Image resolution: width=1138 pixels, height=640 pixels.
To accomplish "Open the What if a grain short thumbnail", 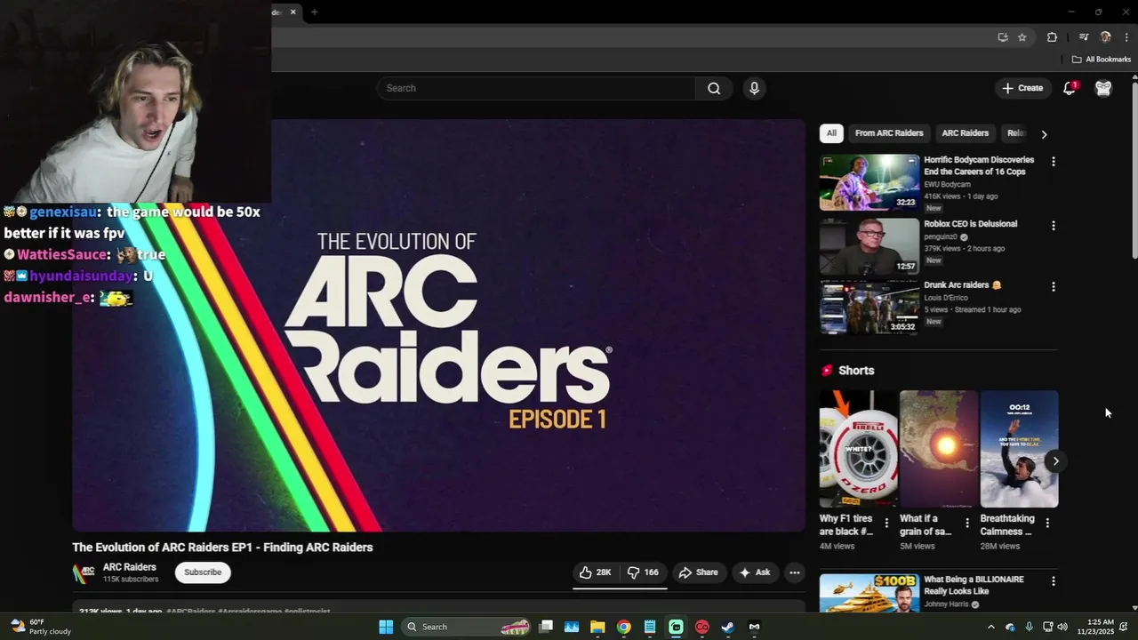I will (x=939, y=449).
